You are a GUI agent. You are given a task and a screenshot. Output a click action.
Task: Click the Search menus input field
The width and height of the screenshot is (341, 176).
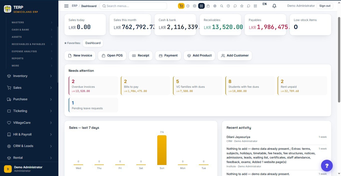(x=133, y=6)
